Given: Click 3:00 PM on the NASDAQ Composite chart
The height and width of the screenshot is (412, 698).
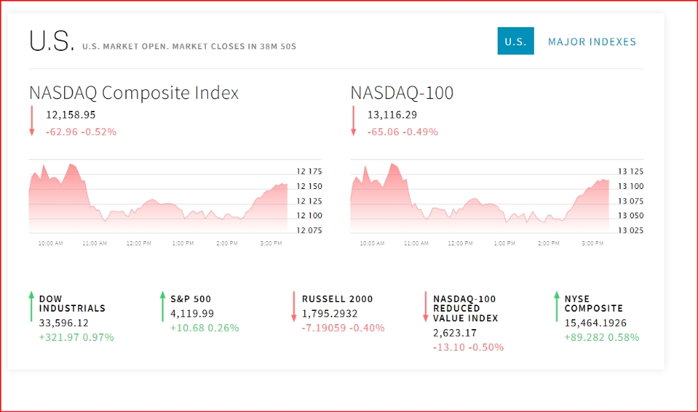Looking at the screenshot, I should point(271,243).
